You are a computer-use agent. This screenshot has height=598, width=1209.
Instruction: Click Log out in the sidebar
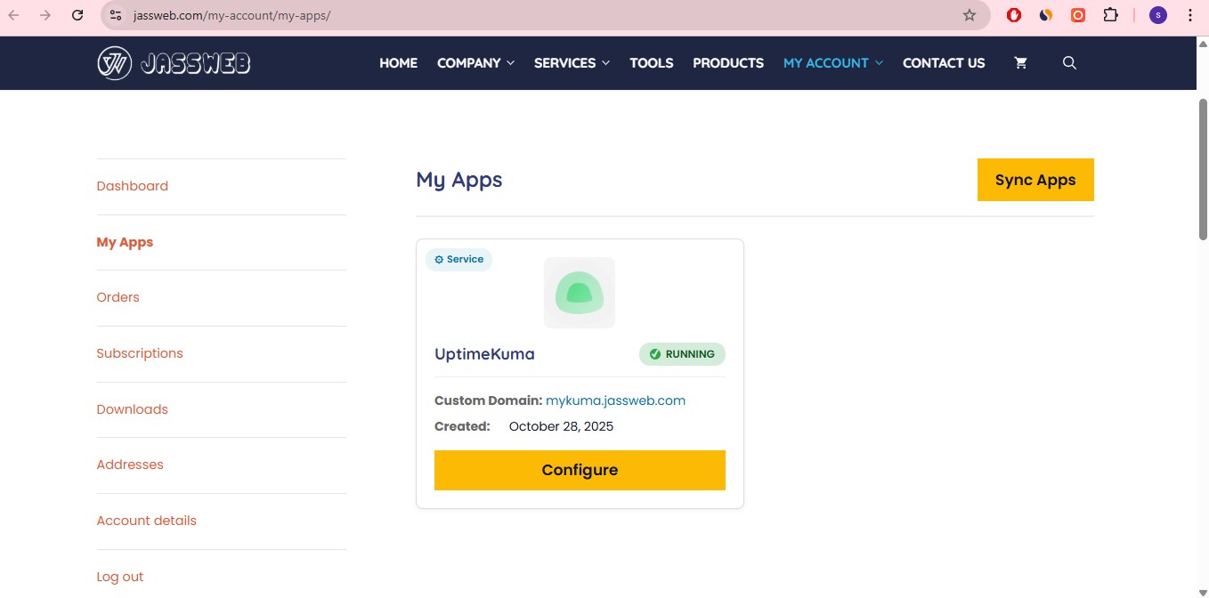[x=120, y=577]
